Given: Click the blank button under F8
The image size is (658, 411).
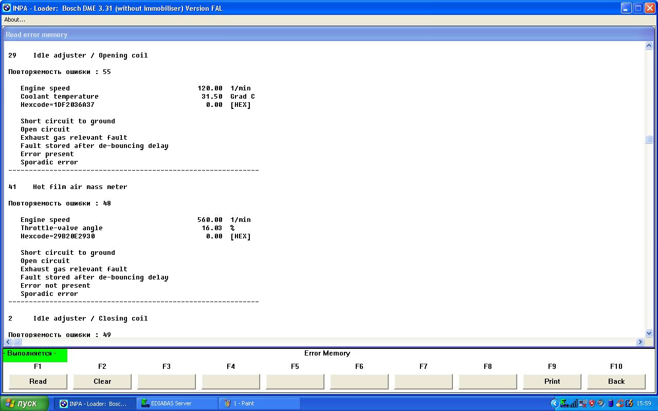Looking at the screenshot, I should coord(488,381).
